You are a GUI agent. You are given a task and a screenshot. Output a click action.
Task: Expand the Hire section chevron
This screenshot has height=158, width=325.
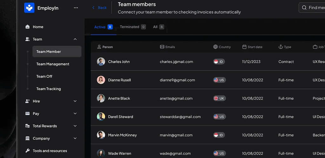tap(75, 101)
